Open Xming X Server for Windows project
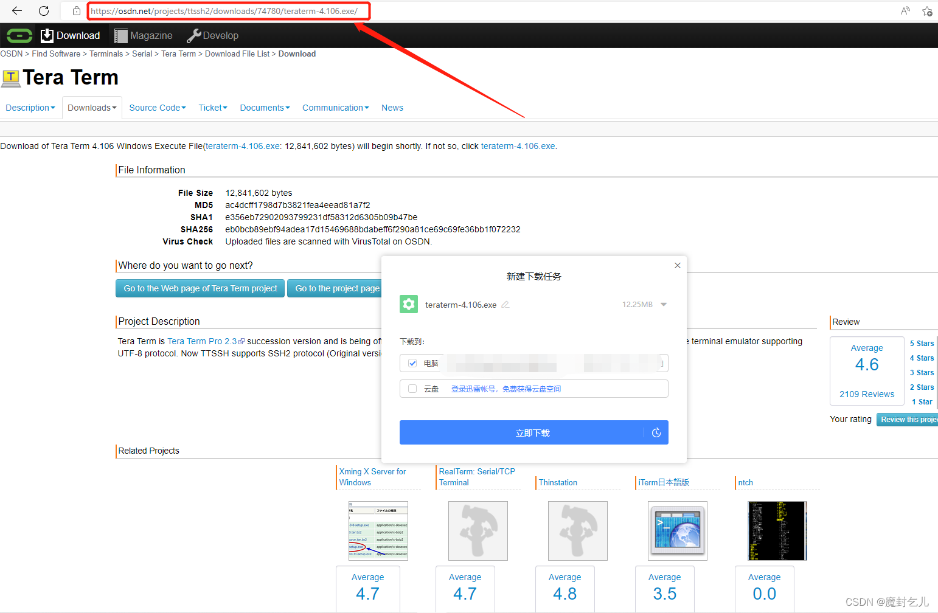This screenshot has width=938, height=613. click(372, 477)
